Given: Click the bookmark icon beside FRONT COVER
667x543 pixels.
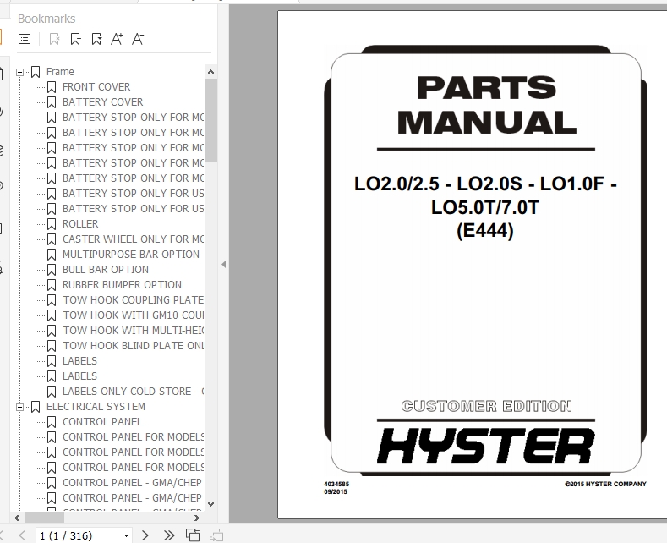Looking at the screenshot, I should point(52,87).
